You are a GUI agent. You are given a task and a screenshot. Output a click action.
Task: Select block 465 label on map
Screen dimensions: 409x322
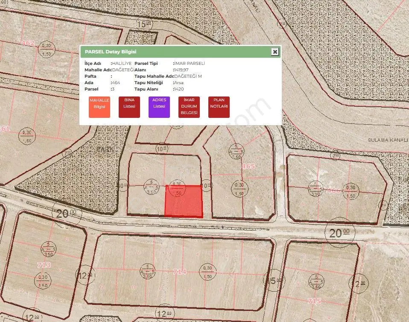point(248,166)
